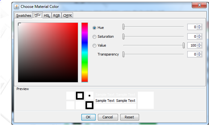This screenshot has width=209, height=125.
Task: Decrease Saturation with spinner down arrow
Action: click(x=199, y=38)
